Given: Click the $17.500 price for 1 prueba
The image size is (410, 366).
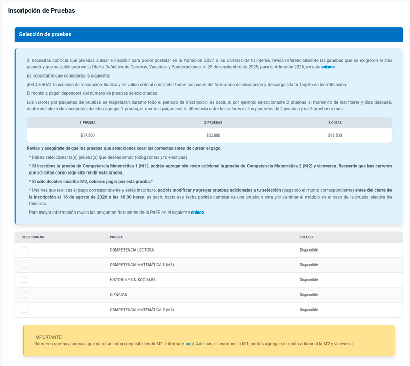Looking at the screenshot, I should point(88,136).
